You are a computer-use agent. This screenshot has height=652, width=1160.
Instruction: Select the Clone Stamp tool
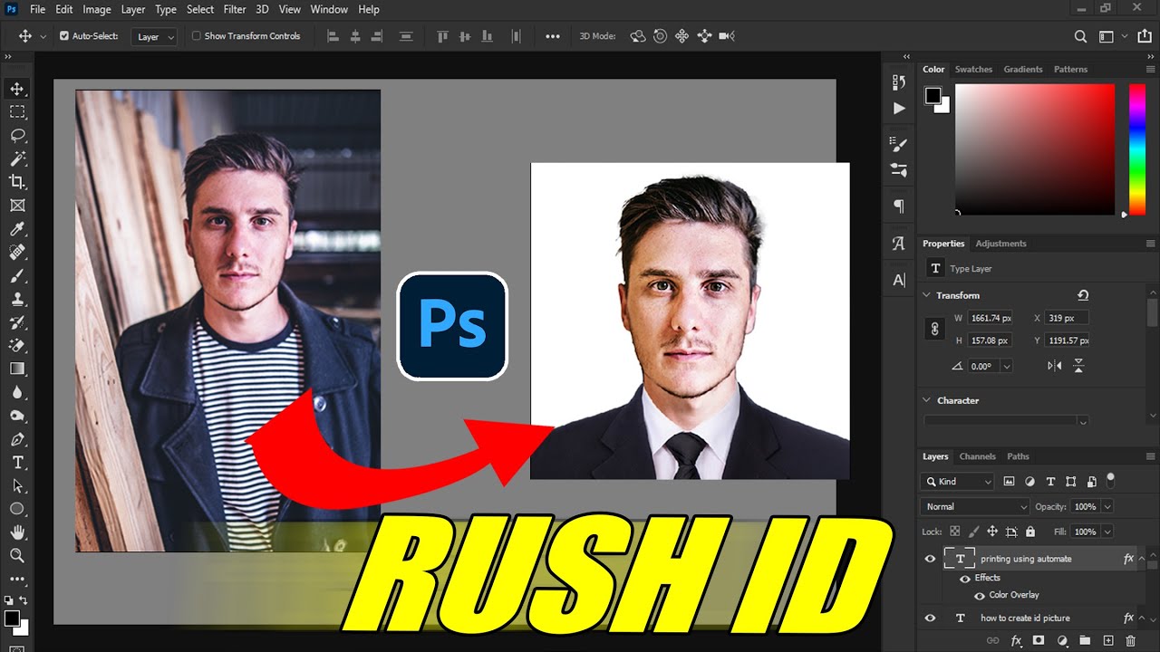pyautogui.click(x=17, y=299)
